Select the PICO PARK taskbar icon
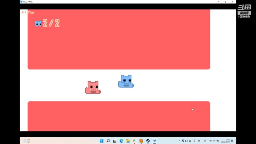The width and height of the screenshot is (256, 144). click(154, 141)
